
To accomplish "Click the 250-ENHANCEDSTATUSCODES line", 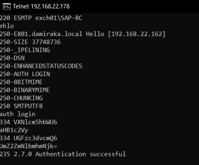I will click(x=41, y=66).
